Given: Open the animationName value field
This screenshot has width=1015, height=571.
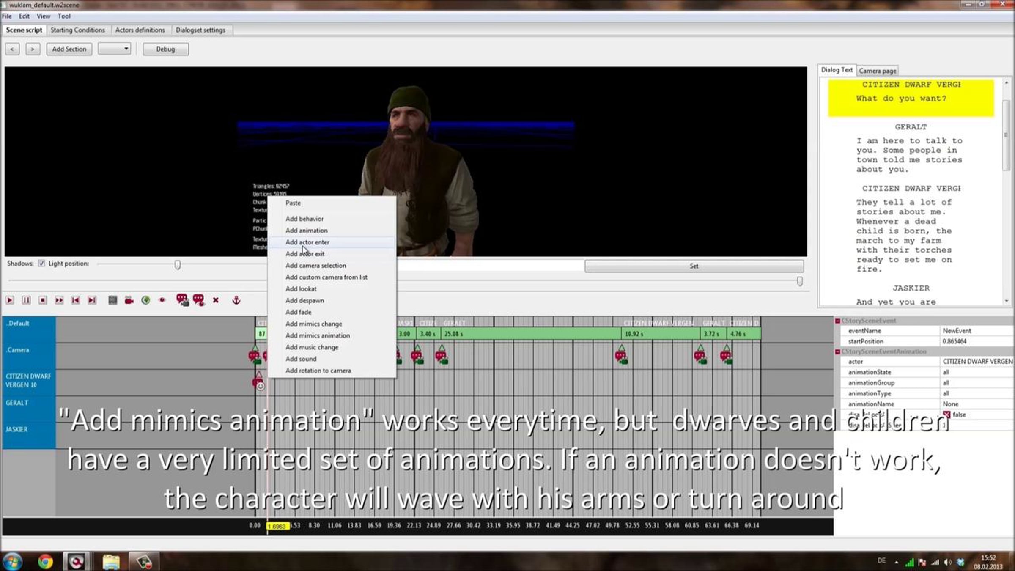Looking at the screenshot, I should [977, 404].
